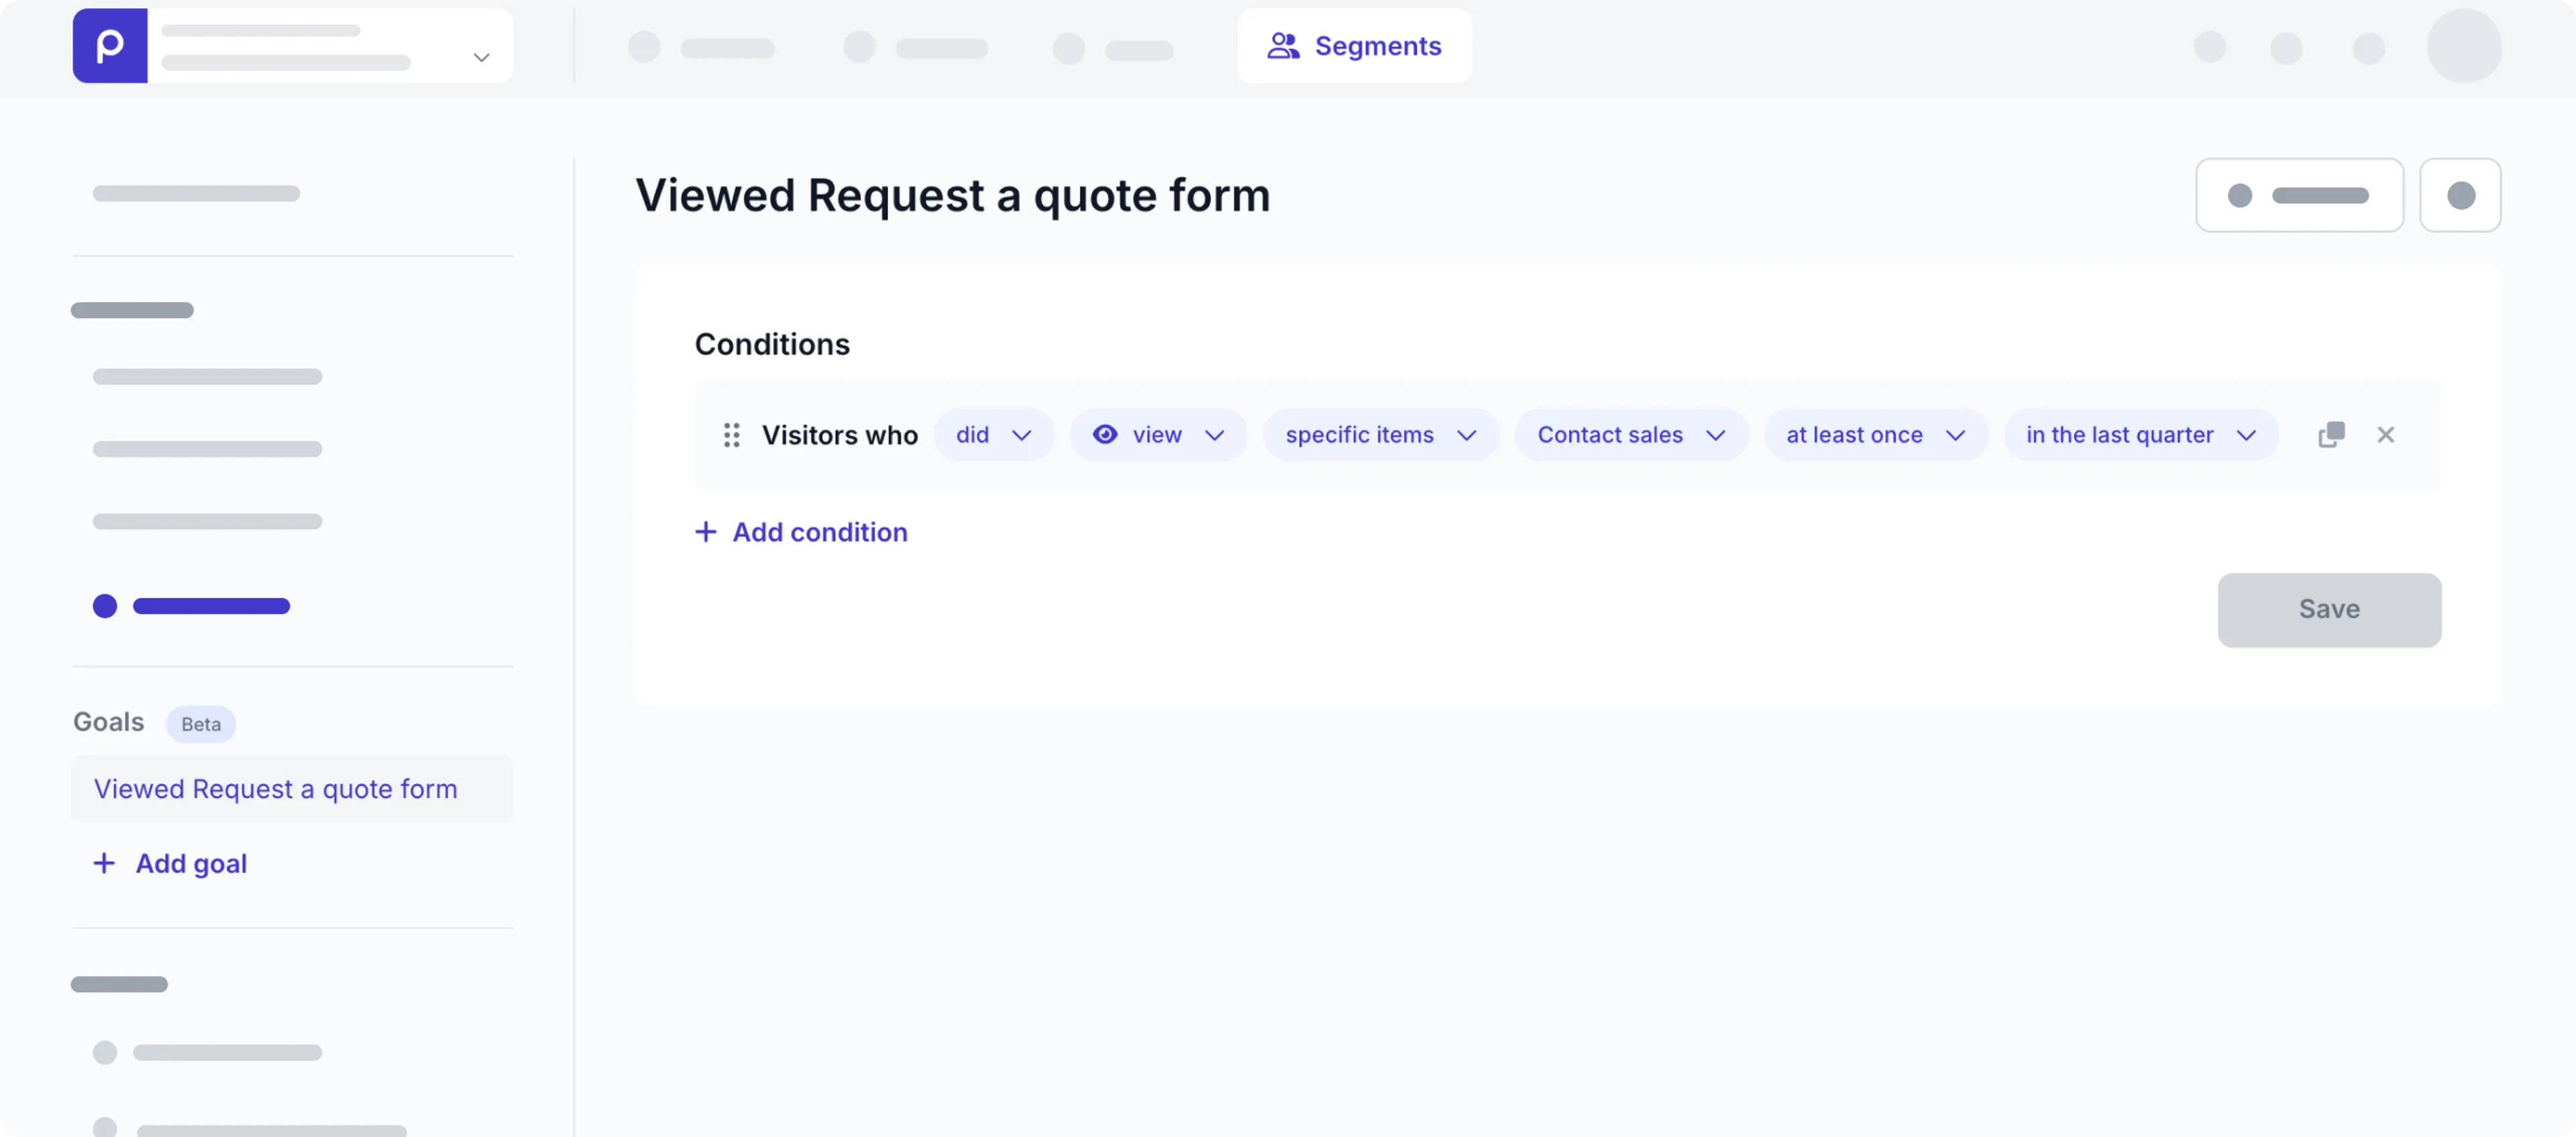This screenshot has height=1137, width=2576.
Task: Click the eye icon in view pill
Action: pos(1105,435)
